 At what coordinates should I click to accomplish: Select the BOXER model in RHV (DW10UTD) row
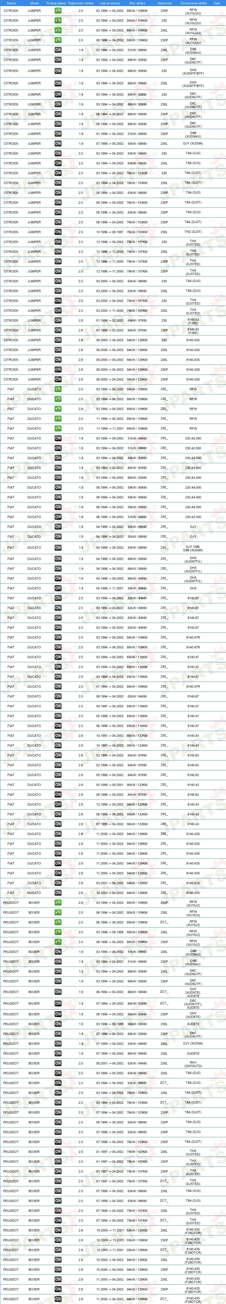(34, 1063)
